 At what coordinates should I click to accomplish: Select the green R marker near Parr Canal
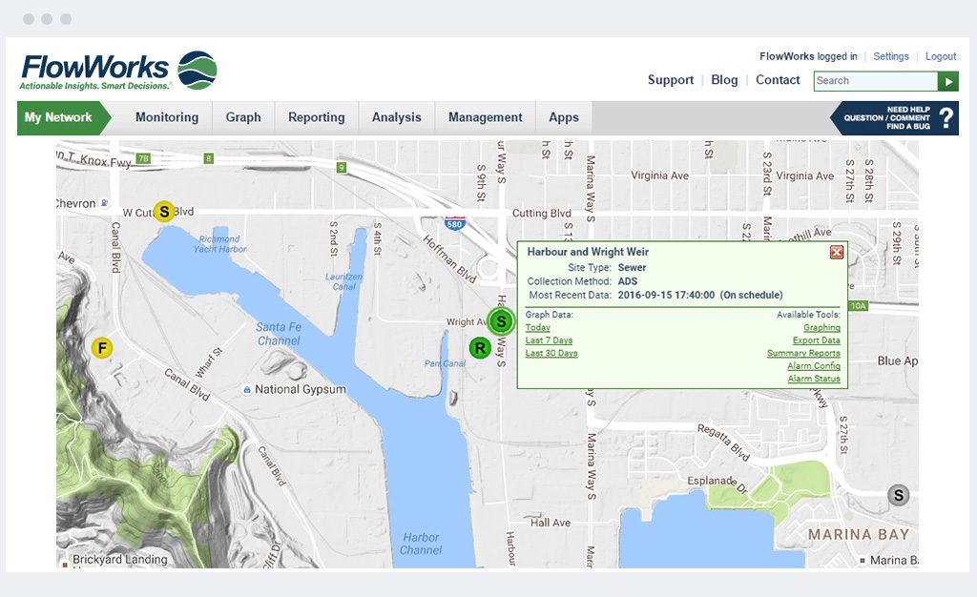click(x=480, y=348)
